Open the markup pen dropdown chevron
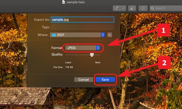This screenshot has width=182, height=109. 124,8
